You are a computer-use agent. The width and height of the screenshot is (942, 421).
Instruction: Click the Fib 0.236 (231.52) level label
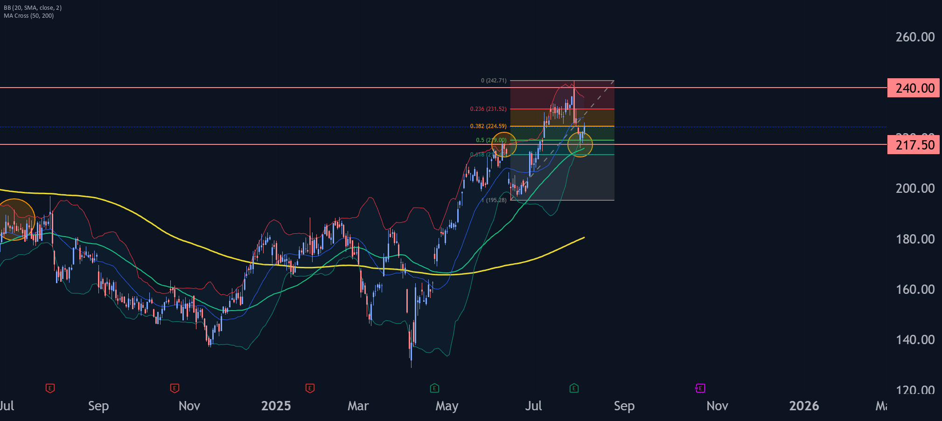tap(488, 109)
